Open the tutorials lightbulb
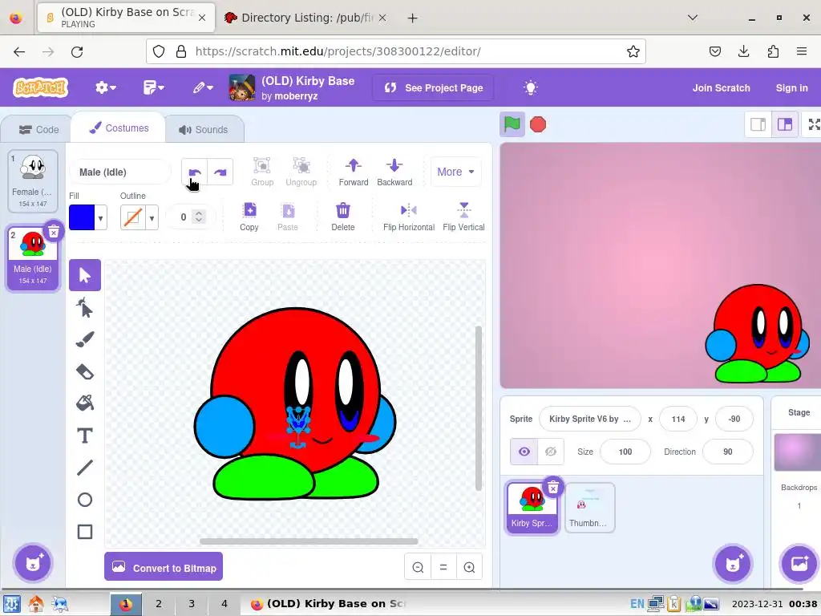821x616 pixels. (x=531, y=87)
